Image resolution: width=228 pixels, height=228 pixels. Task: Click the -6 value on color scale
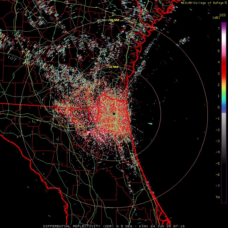[x=218, y=175]
